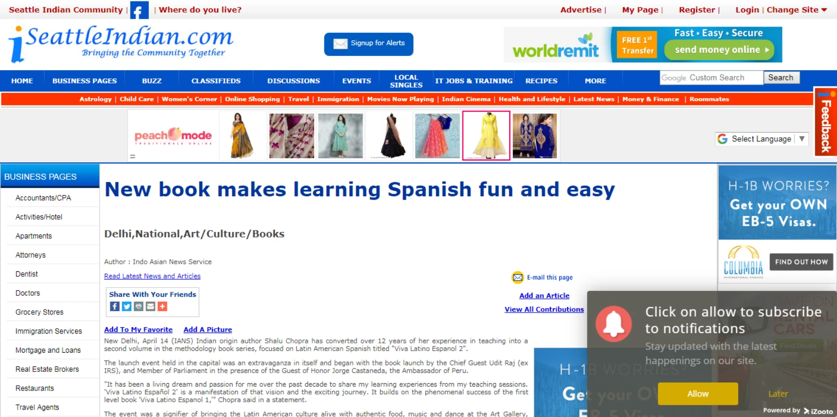Click the Signup for Alerts button

pyautogui.click(x=368, y=44)
